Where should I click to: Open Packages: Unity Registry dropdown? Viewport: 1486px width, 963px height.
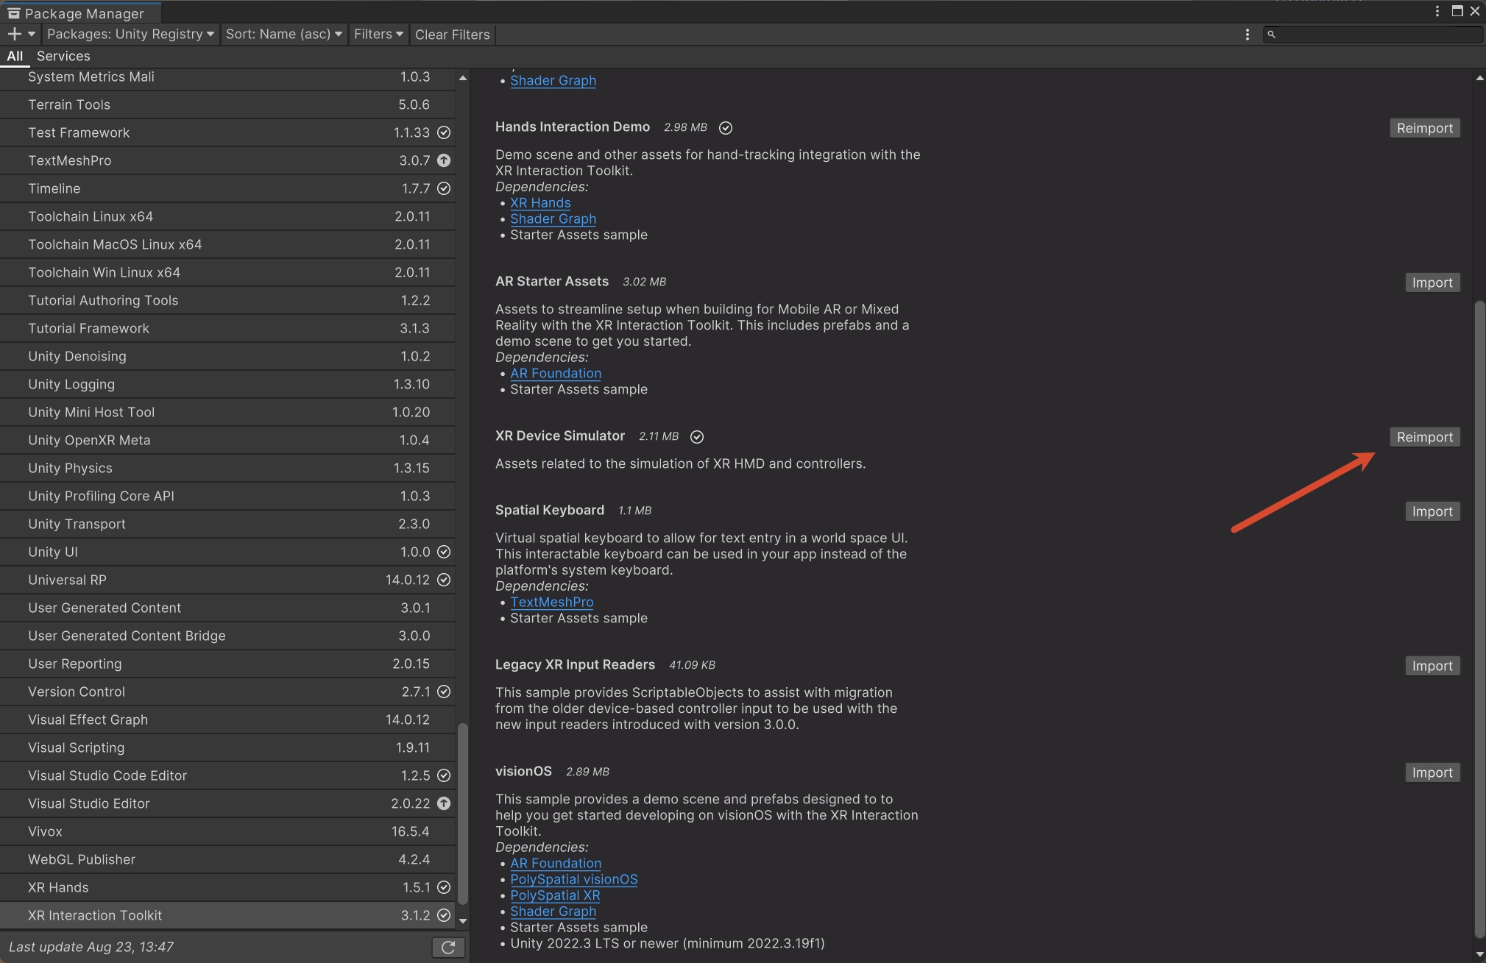130,34
